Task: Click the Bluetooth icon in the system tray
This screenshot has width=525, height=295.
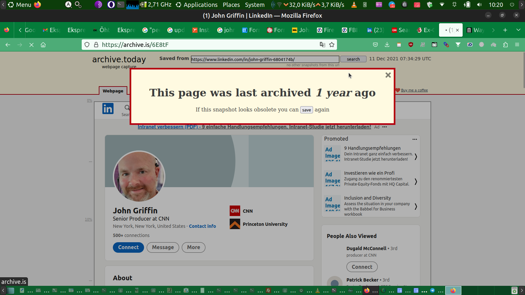Action: click(365, 5)
